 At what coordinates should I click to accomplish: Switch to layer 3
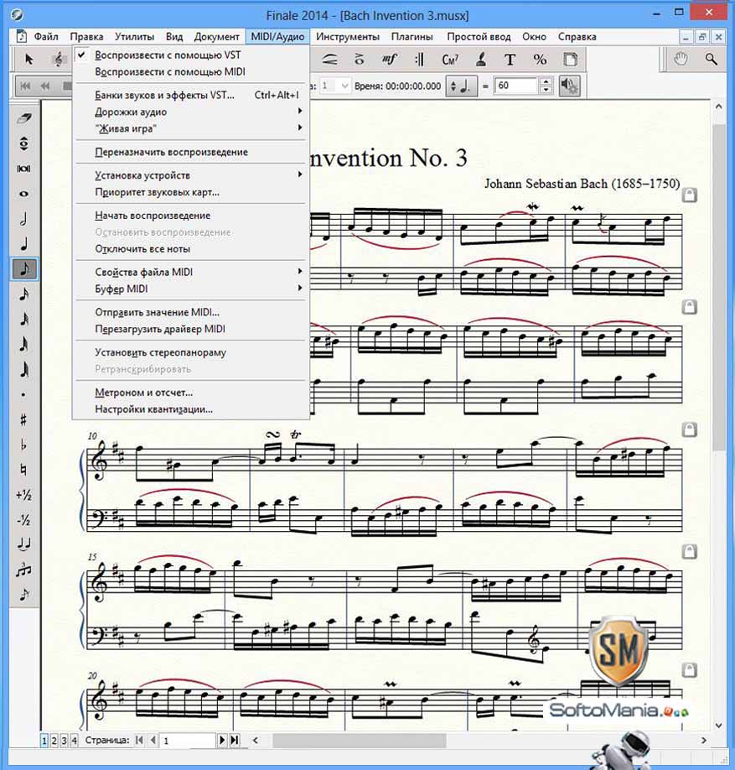tap(64, 741)
